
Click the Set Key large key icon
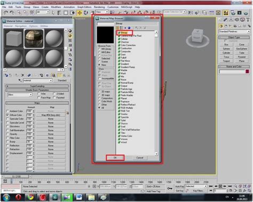pos(170,188)
